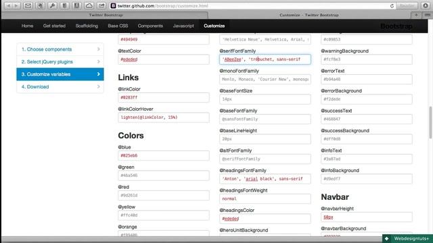Click the @altFontFamily input field
This screenshot has height=243, width=433.
click(x=265, y=159)
